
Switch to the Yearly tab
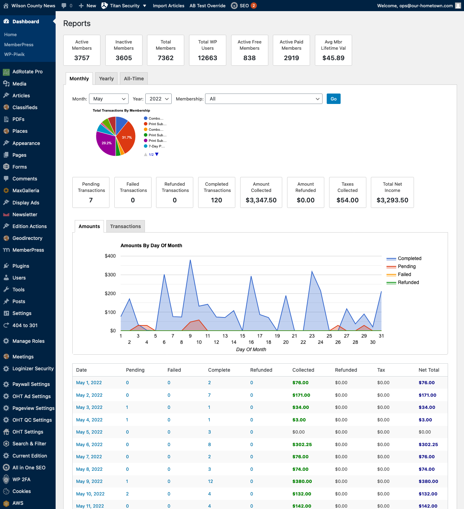pos(106,79)
